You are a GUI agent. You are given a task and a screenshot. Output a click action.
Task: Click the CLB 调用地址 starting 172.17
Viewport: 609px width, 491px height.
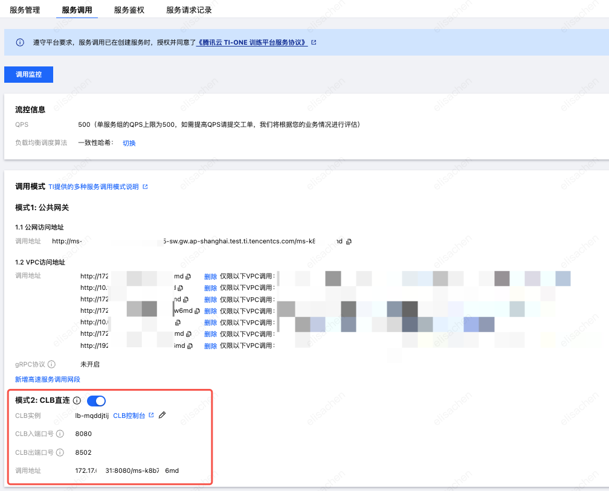tap(127, 471)
